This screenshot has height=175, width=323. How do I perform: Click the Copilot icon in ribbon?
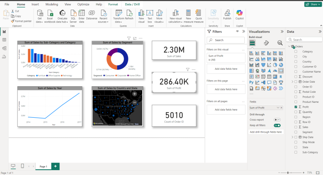click(240, 13)
